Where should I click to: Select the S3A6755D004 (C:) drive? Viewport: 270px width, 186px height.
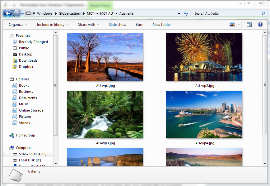tap(32, 154)
